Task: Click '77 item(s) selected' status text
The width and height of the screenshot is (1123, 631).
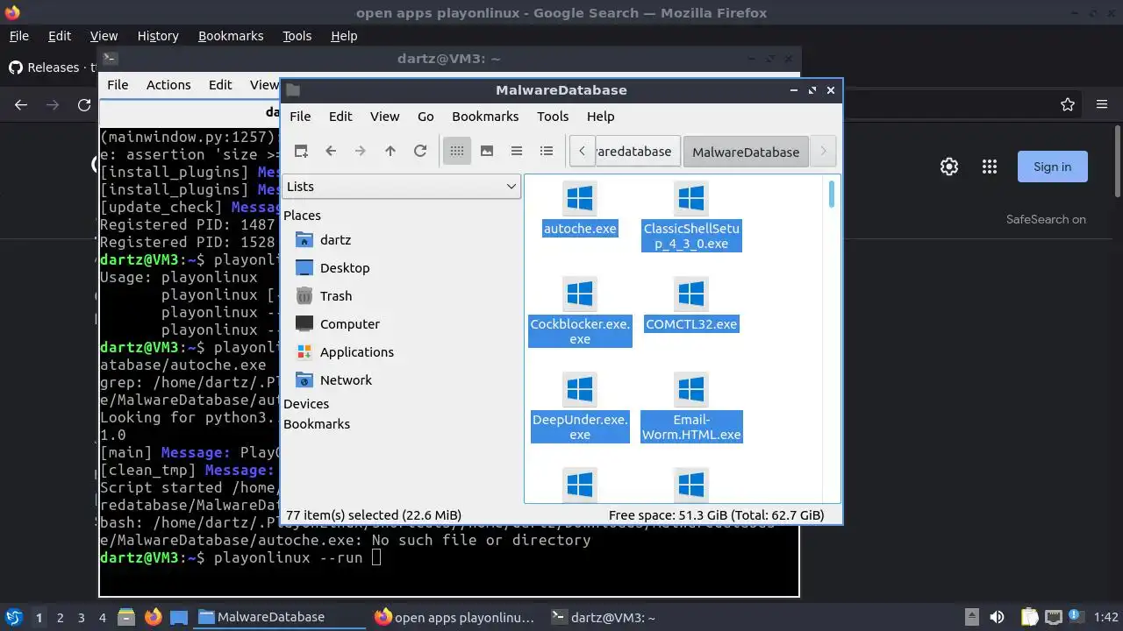Action: (374, 515)
